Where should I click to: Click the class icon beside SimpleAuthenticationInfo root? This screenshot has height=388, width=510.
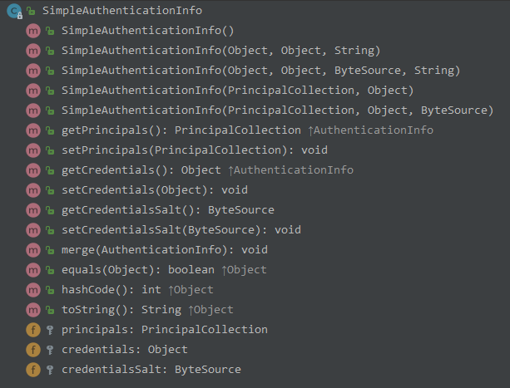click(14, 11)
